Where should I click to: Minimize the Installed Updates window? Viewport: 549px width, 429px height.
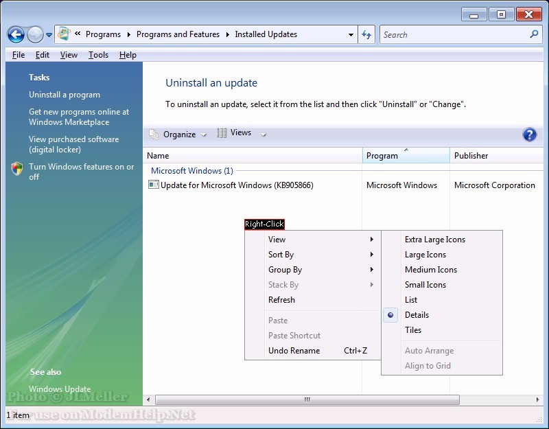click(x=474, y=14)
